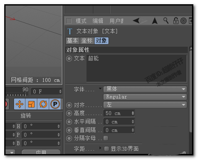Viewport: 198px width, 160px height.
Task: Click the 应用 apply button
Action: pos(41,152)
